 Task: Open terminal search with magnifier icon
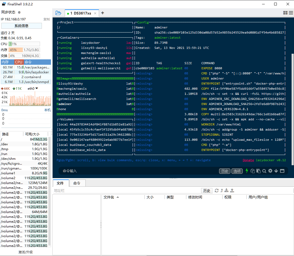(264, 171)
